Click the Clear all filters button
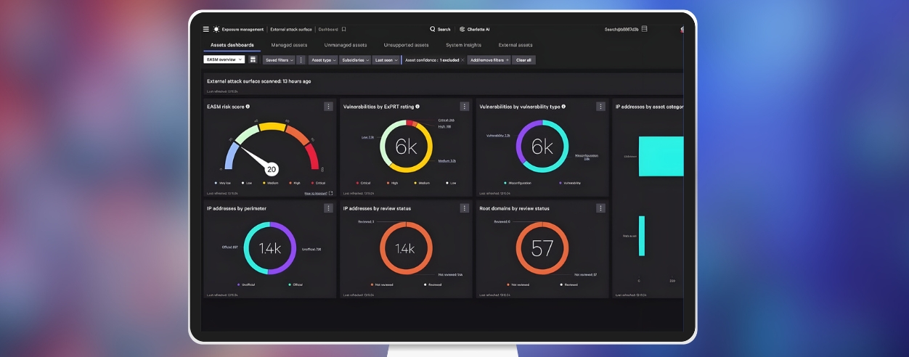 click(523, 59)
